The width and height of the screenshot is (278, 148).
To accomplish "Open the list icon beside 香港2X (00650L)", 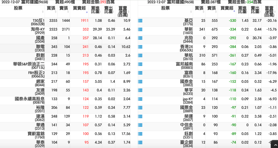I will pos(140,47).
